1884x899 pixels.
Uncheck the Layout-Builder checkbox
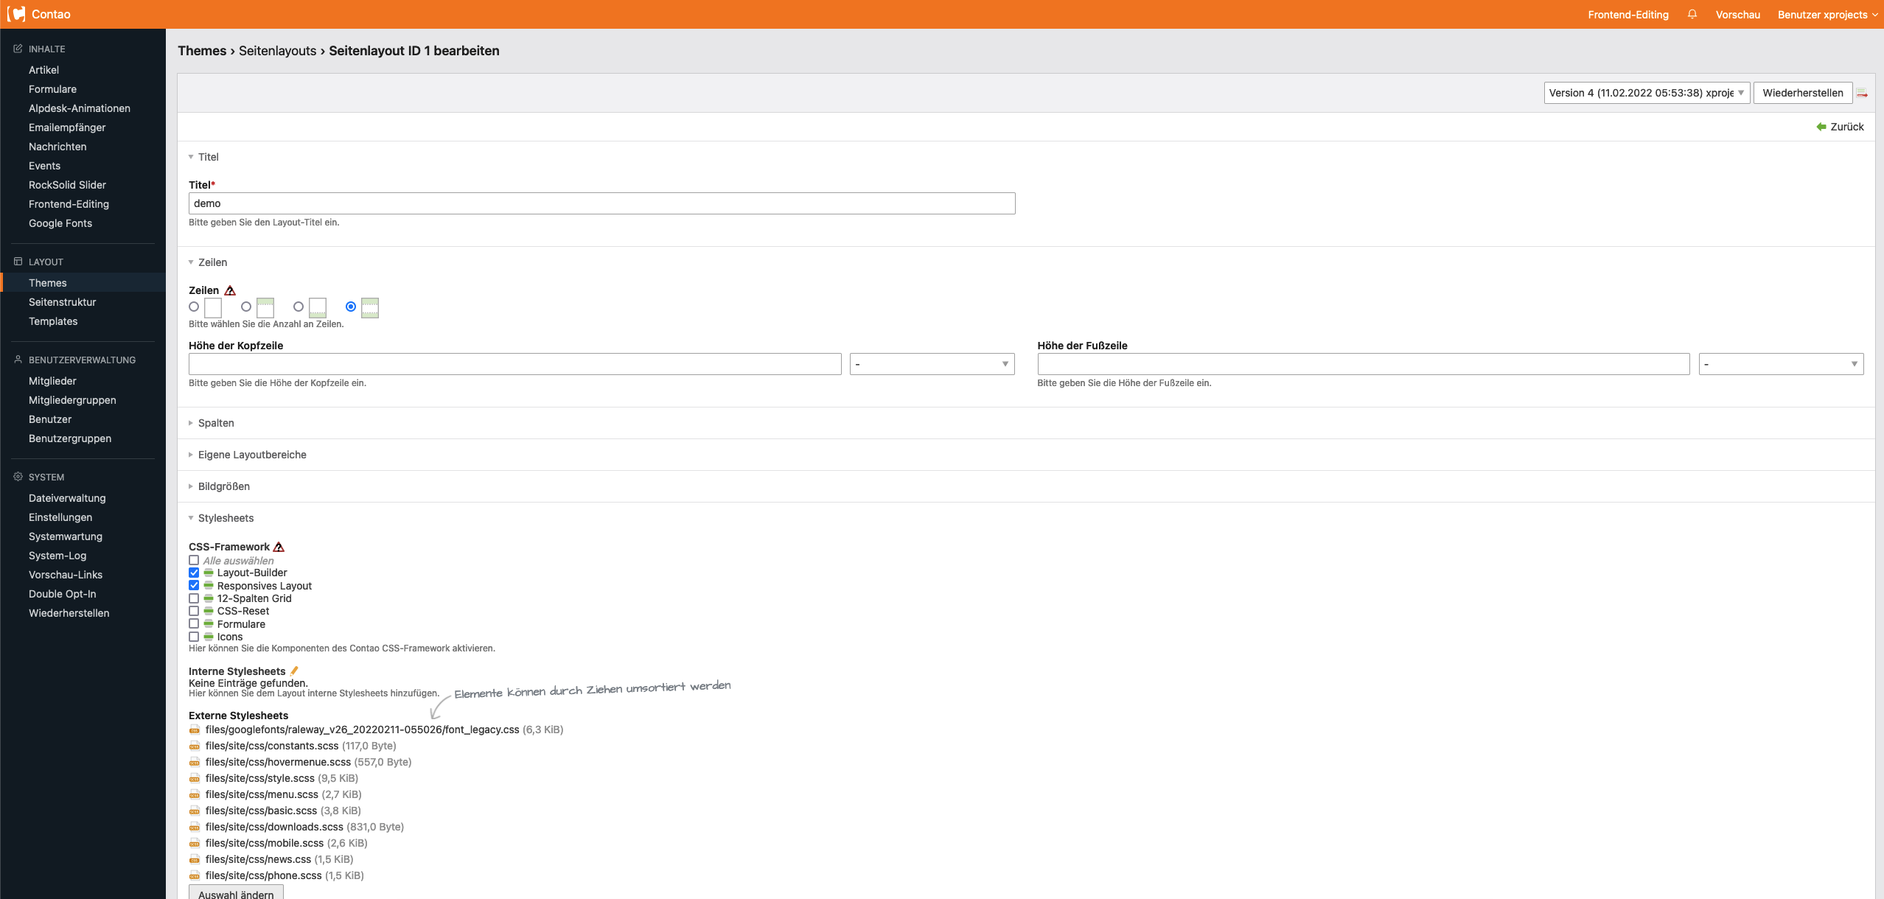pyautogui.click(x=194, y=573)
